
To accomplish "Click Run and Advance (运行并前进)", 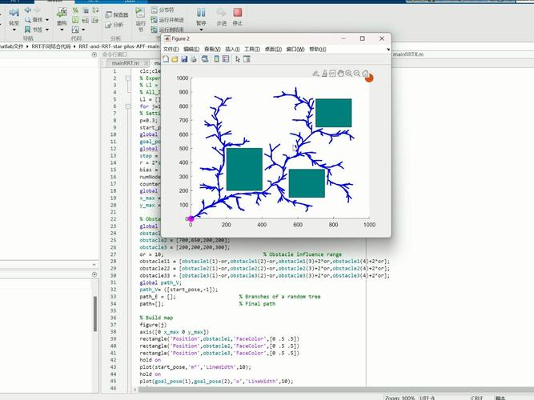I will 167,20.
